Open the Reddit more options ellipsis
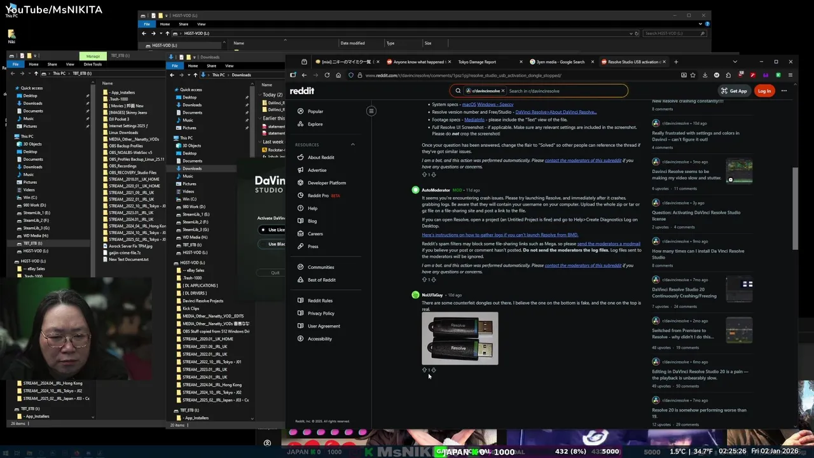The image size is (814, 458). pos(784,91)
